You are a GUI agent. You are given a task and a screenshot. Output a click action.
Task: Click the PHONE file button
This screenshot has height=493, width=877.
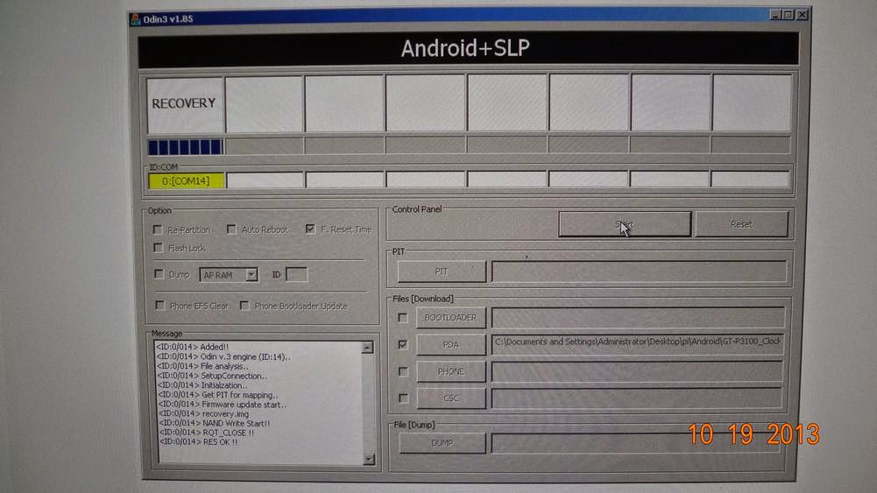click(x=451, y=371)
